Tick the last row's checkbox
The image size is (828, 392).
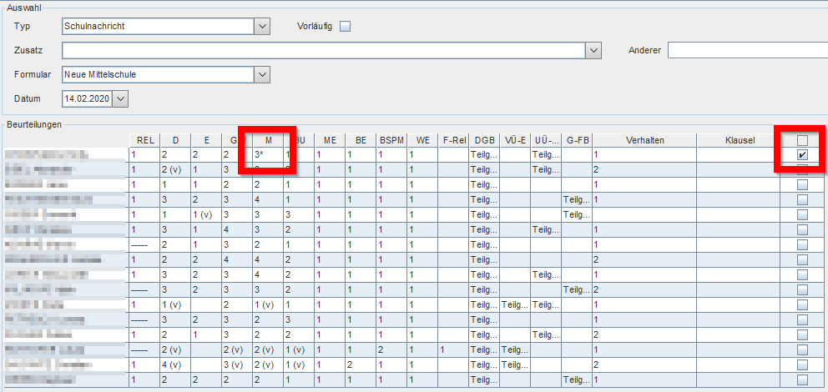pos(802,379)
